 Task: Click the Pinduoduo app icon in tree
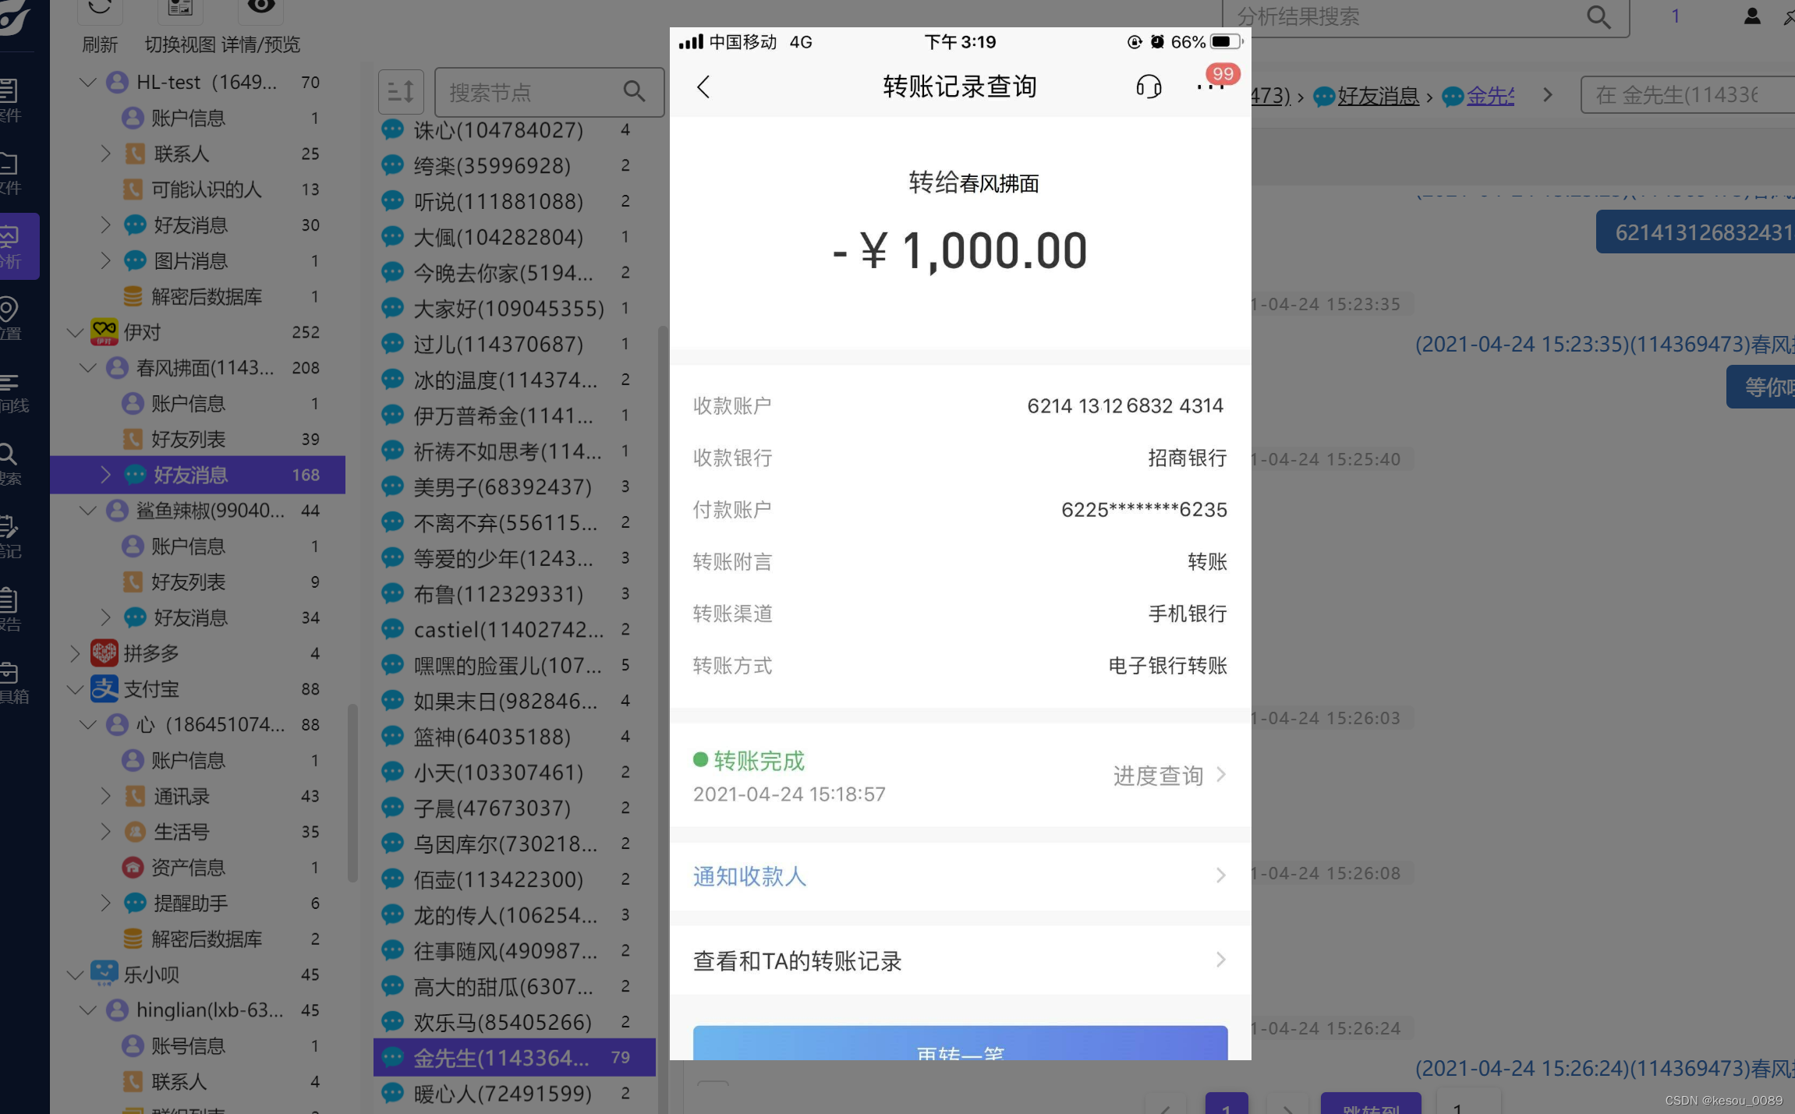(104, 653)
